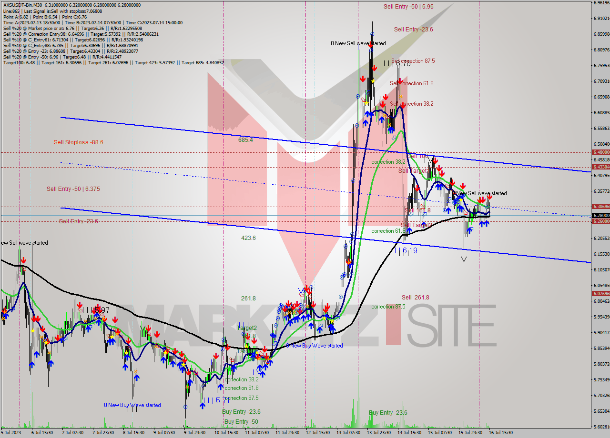Screen dimensions: 610x438
Task: Select the '9 Jul 23:30' time label
Action: click(194, 433)
